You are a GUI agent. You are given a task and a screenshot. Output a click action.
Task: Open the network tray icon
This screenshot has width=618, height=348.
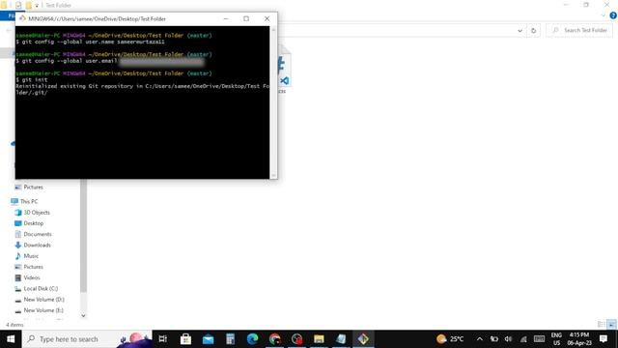tap(523, 339)
